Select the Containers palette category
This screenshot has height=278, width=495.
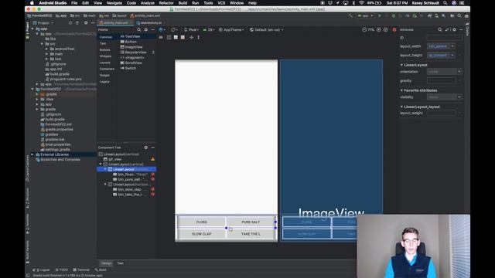(107, 69)
